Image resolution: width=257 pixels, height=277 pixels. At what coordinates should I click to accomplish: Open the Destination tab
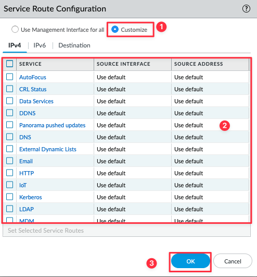coord(74,45)
